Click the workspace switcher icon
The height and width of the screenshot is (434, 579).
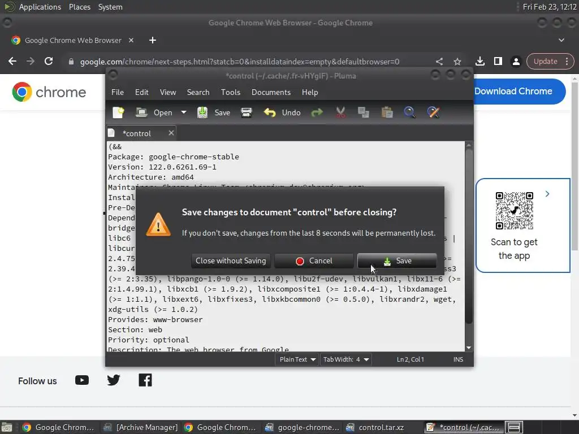[x=514, y=427]
